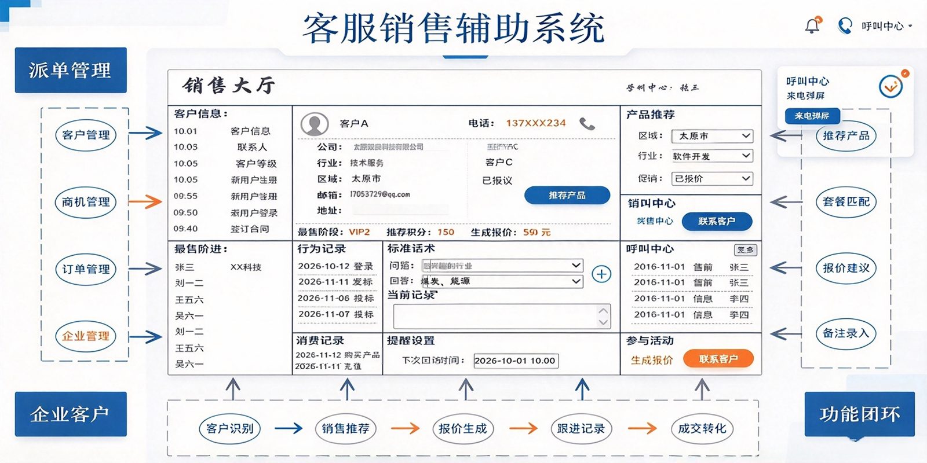The height and width of the screenshot is (463, 927).
Task: Choose 报价建议 in the right menu
Action: coord(846,268)
